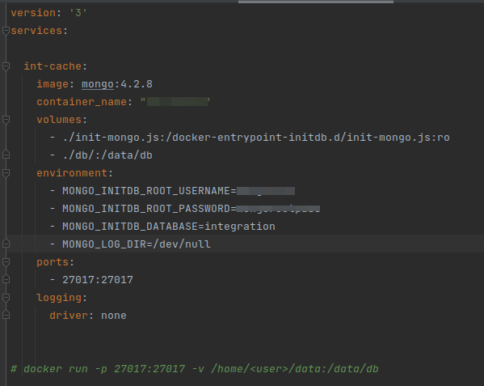The height and width of the screenshot is (386, 484).
Task: Fold the volumes list in gutter
Action: click(x=6, y=120)
